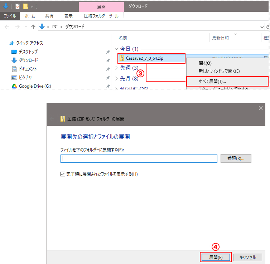
Task: Click the new folder icon in the title bar
Action: pyautogui.click(x=25, y=6)
